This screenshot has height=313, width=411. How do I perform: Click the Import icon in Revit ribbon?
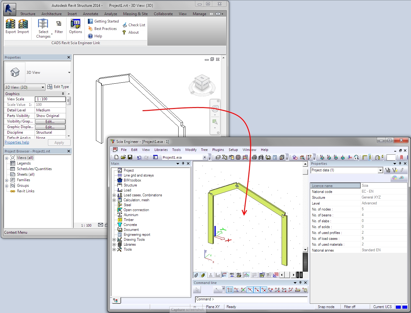(23, 24)
